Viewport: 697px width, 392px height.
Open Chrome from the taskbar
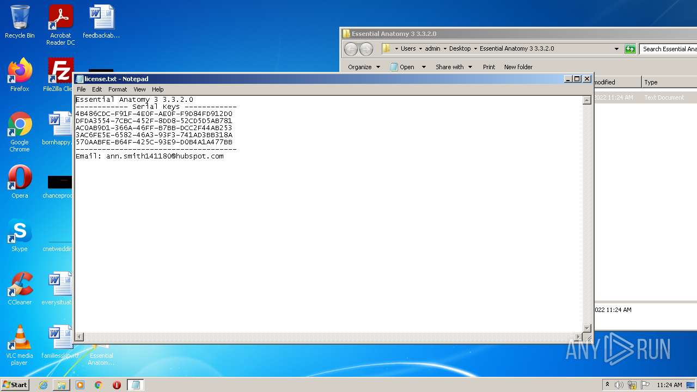point(99,385)
